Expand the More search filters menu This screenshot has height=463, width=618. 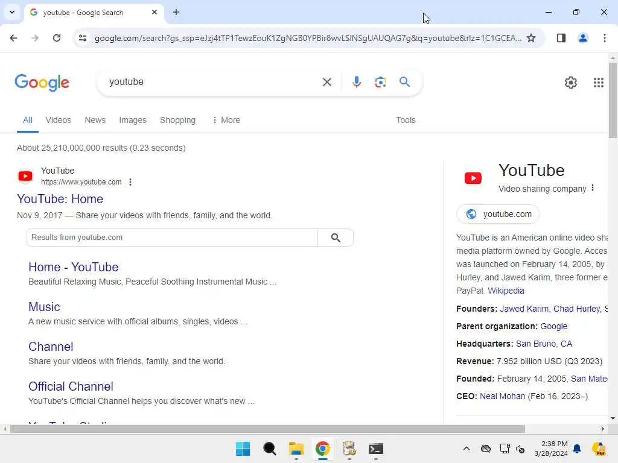(226, 120)
